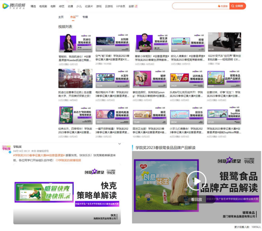Click title 碧家小妹驾到
This screenshot has height=231, width=262.
[152, 58]
